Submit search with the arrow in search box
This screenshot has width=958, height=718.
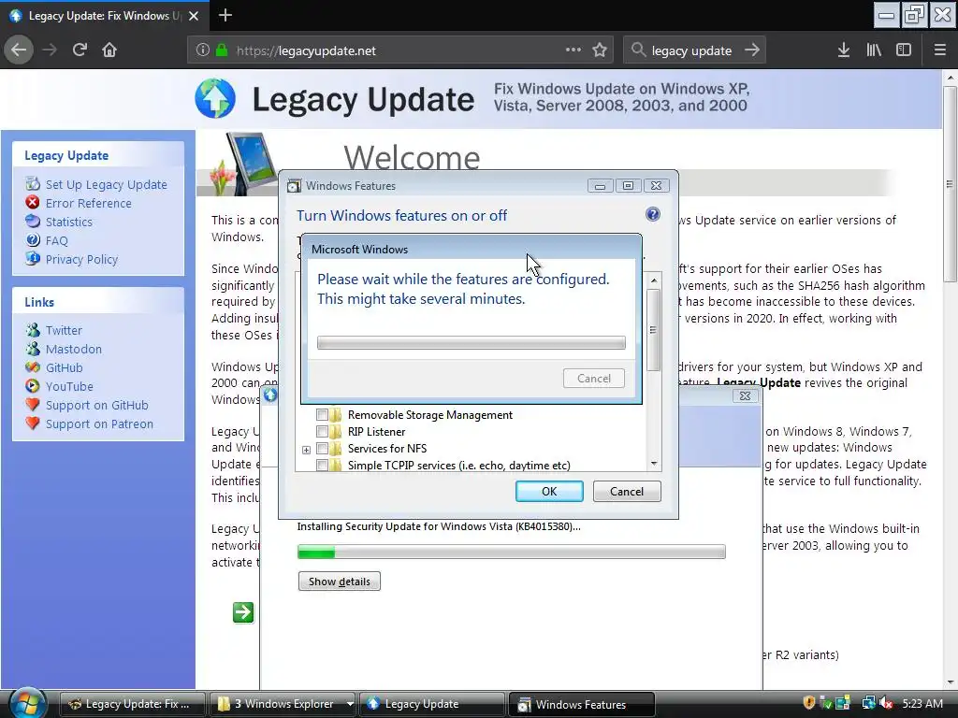752,50
